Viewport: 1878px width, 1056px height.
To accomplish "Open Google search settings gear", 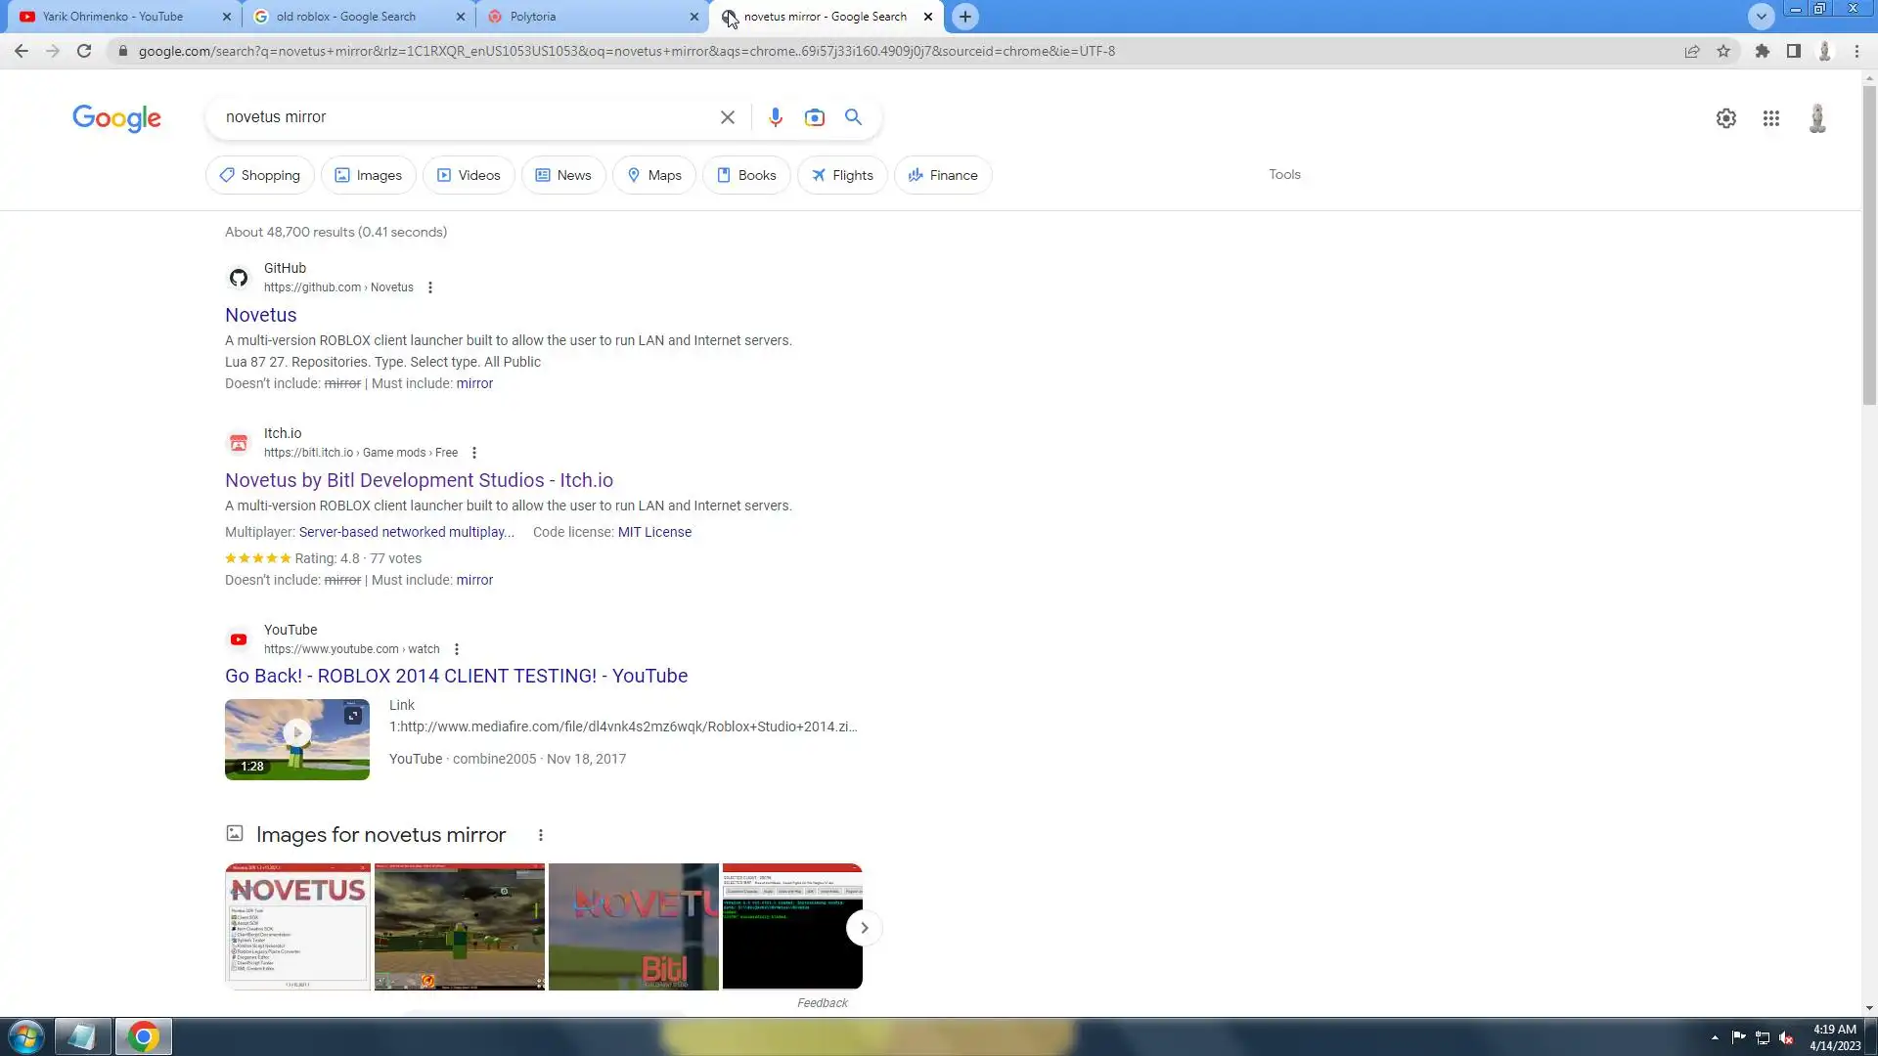I will (1725, 118).
